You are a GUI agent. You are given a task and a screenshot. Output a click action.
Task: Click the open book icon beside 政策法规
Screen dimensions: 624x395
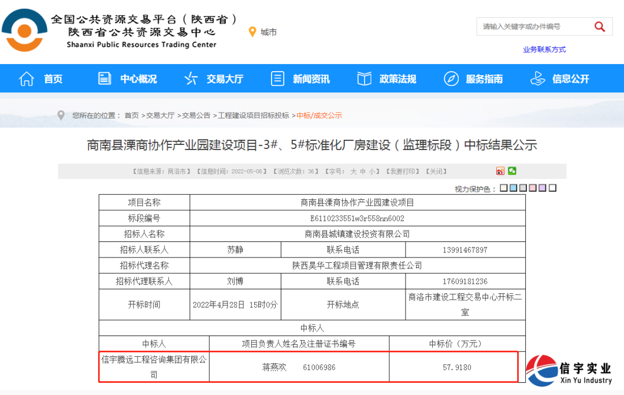(x=364, y=78)
